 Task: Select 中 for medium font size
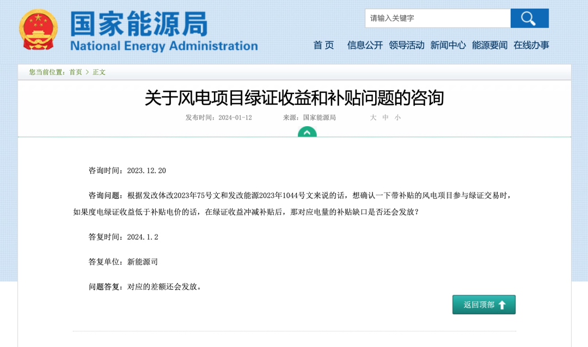384,117
